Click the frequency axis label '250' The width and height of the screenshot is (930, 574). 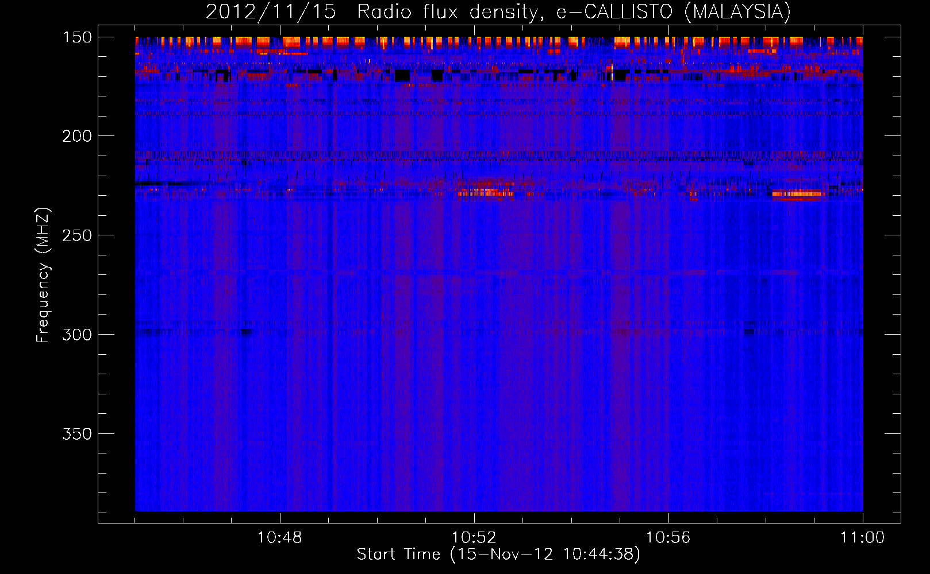[77, 235]
